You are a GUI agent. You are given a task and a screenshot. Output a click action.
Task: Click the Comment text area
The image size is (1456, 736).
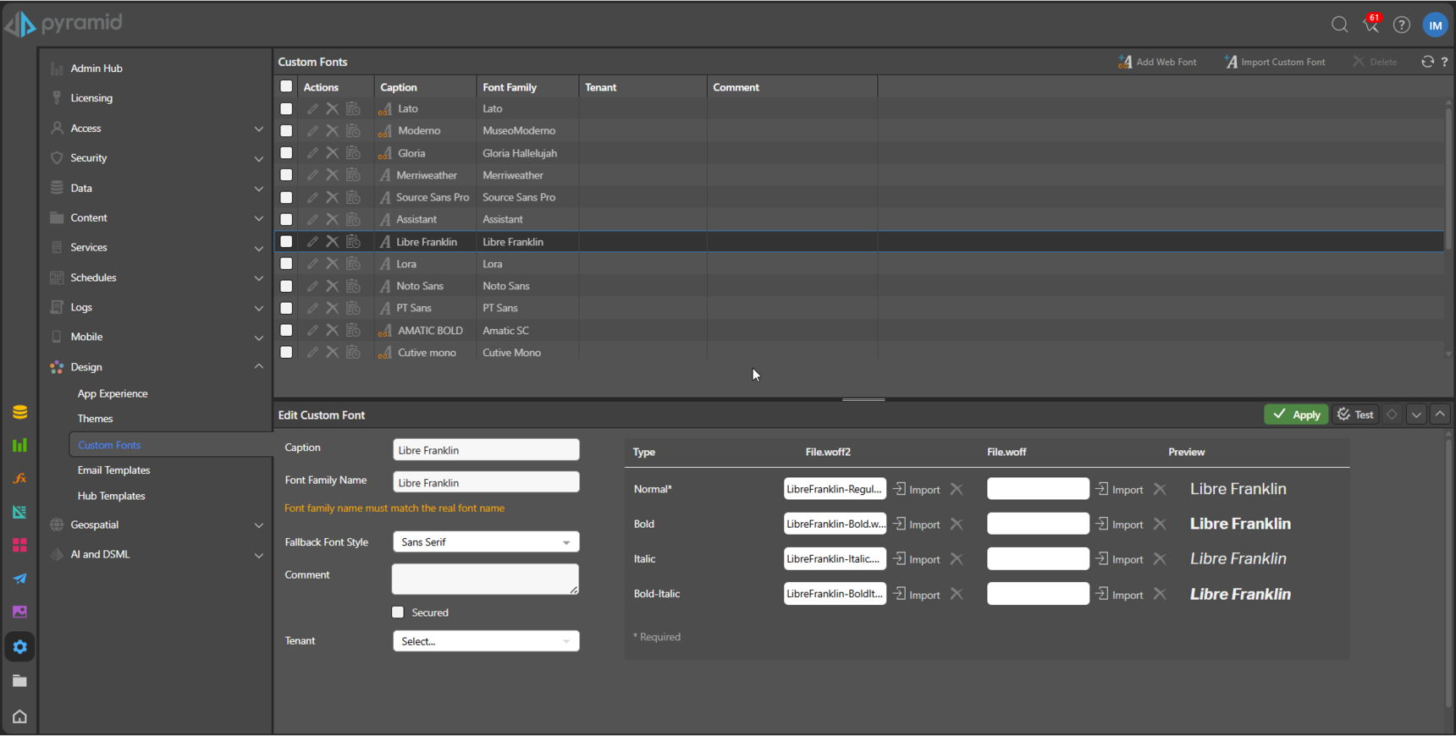point(485,579)
